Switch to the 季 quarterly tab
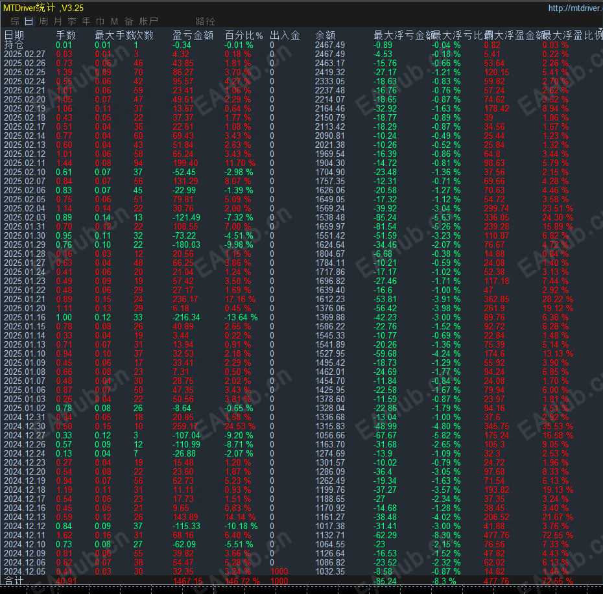The width and height of the screenshot is (603, 594). (72, 21)
